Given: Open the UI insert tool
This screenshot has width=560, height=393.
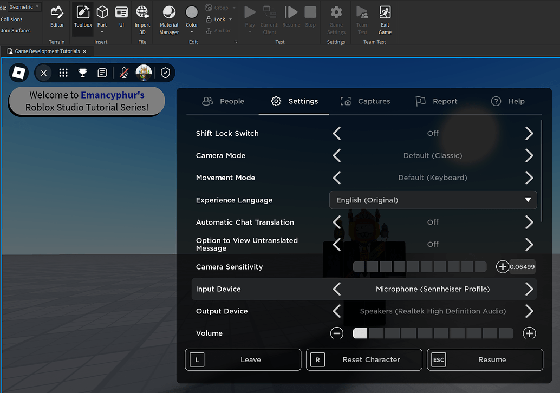Looking at the screenshot, I should coord(121,16).
